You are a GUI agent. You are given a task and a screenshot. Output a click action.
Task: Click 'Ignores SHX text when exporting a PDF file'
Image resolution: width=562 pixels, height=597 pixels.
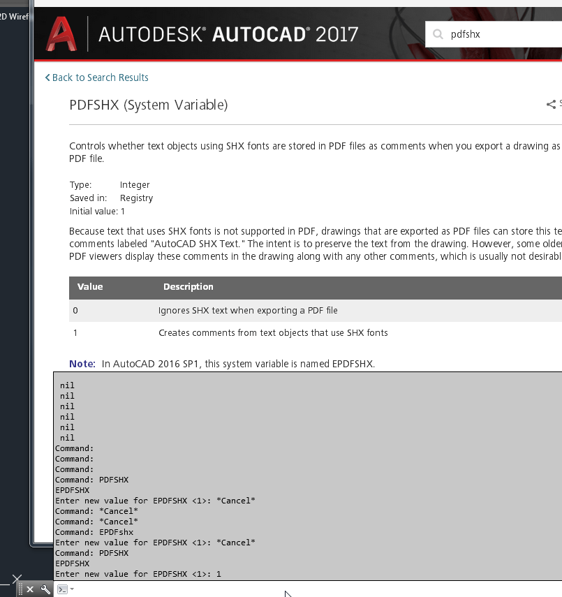248,310
